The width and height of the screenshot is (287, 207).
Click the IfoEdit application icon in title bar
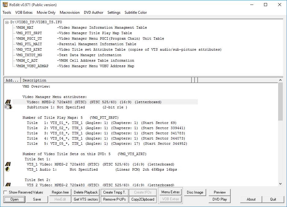(5, 5)
